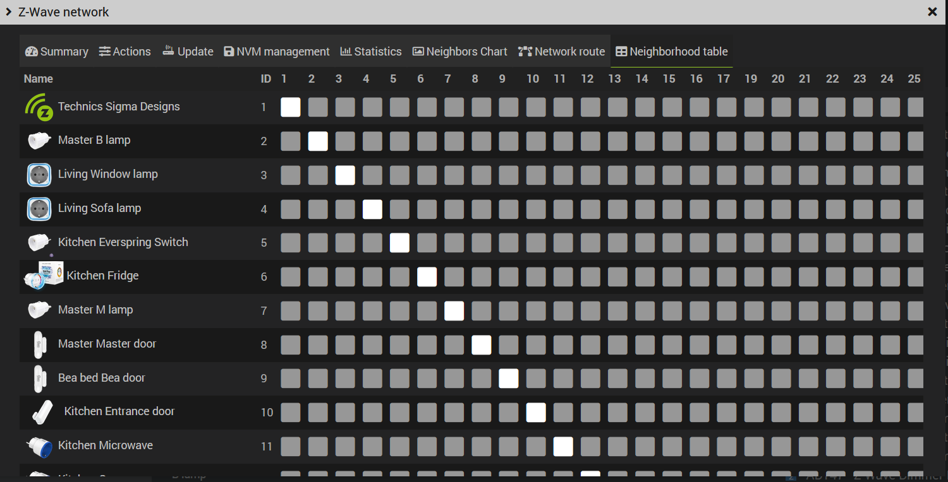The image size is (948, 482).
Task: Click the white self cell in Master Master door row
Action: click(482, 344)
